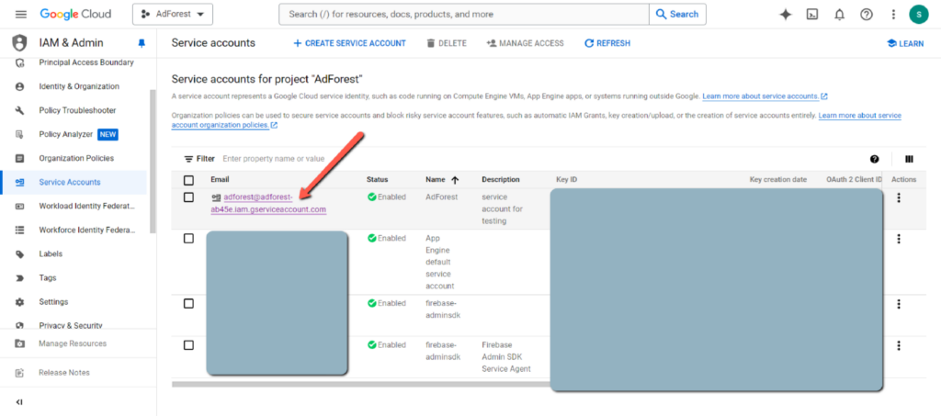Screen dimensions: 941x416
Task: Open the user account avatar S
Action: tap(919, 15)
